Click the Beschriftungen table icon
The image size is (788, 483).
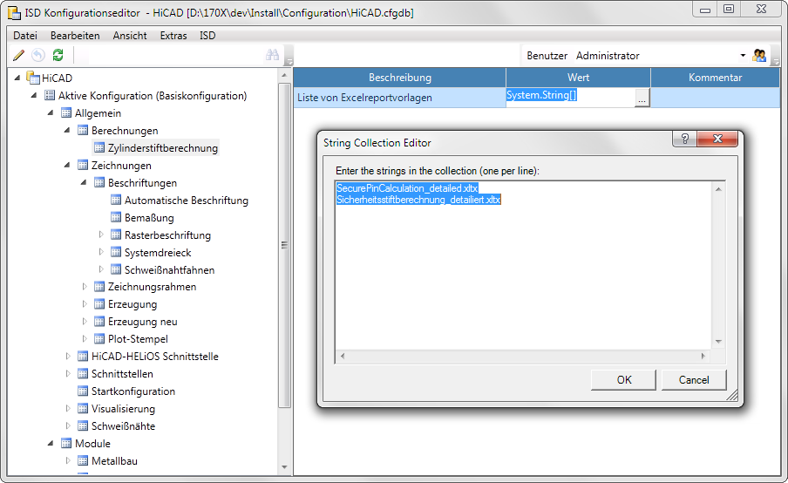99,182
